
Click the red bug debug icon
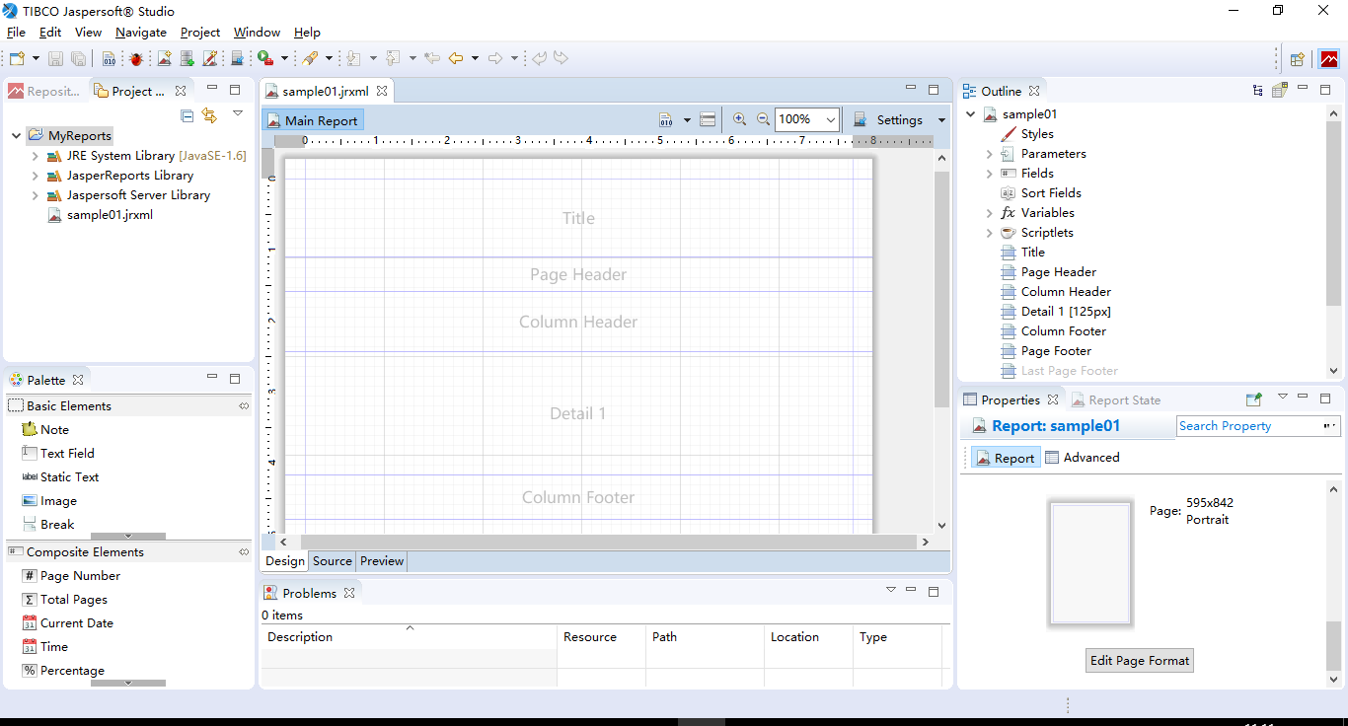point(136,59)
